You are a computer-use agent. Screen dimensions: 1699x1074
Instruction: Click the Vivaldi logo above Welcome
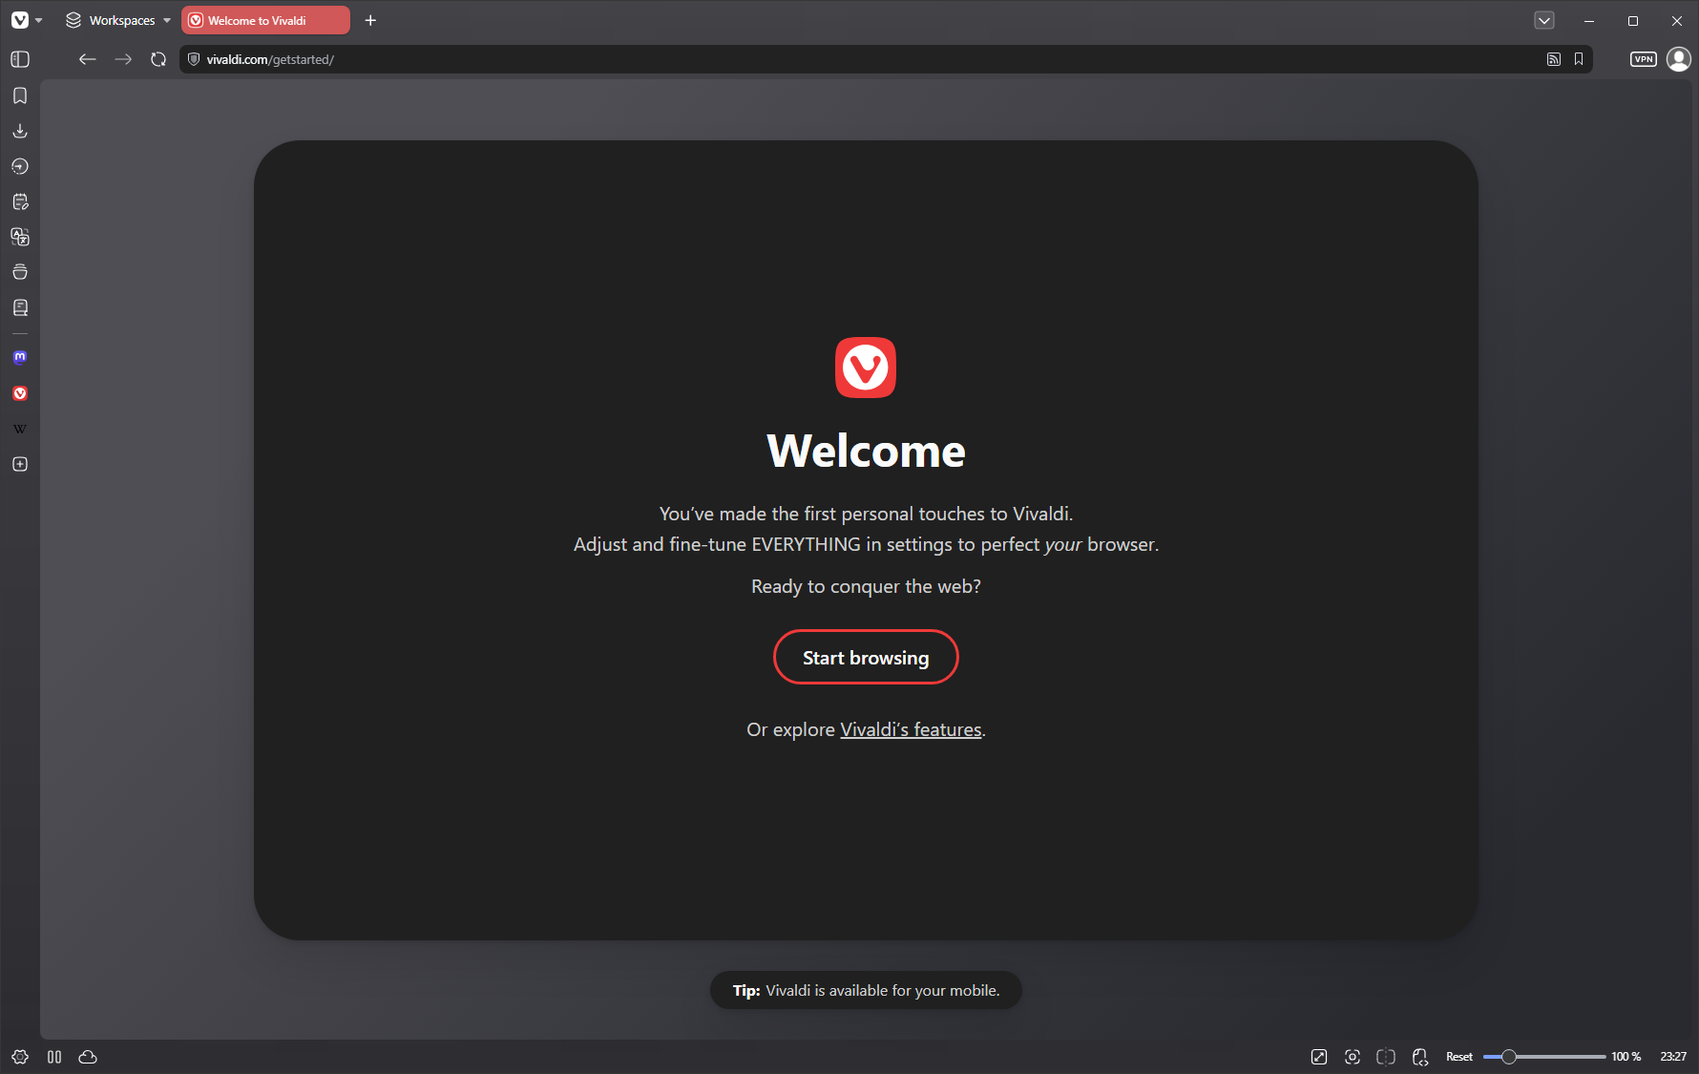click(x=866, y=368)
